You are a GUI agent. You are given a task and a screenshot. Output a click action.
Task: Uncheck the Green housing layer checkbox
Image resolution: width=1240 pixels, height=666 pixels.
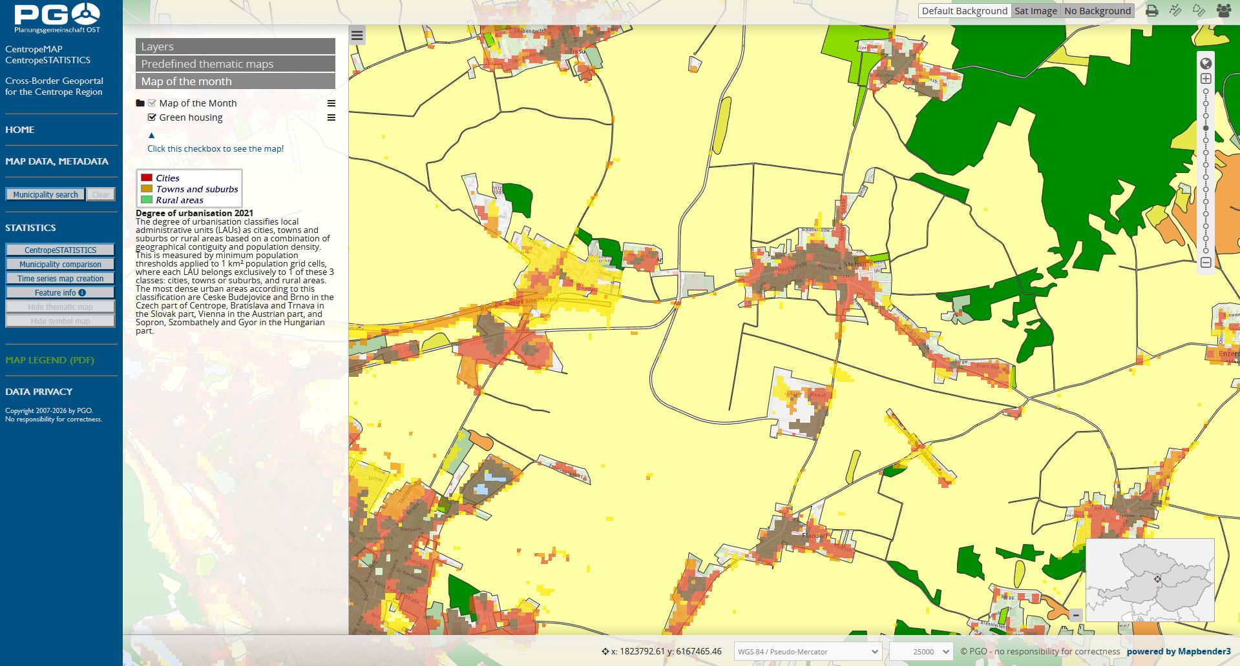[x=152, y=117]
